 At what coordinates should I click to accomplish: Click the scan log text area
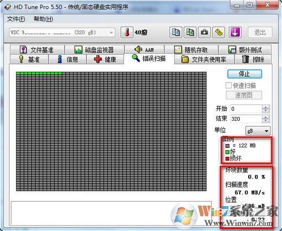111,213
